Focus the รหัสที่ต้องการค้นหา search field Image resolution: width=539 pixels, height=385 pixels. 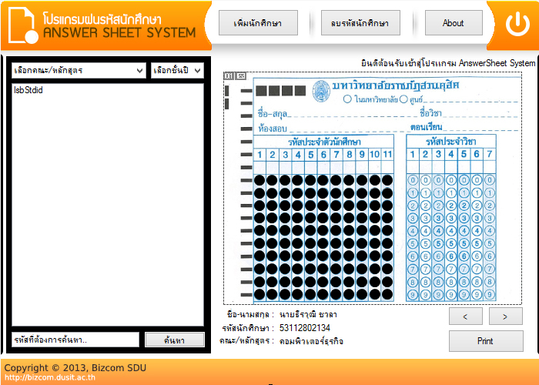coord(75,340)
